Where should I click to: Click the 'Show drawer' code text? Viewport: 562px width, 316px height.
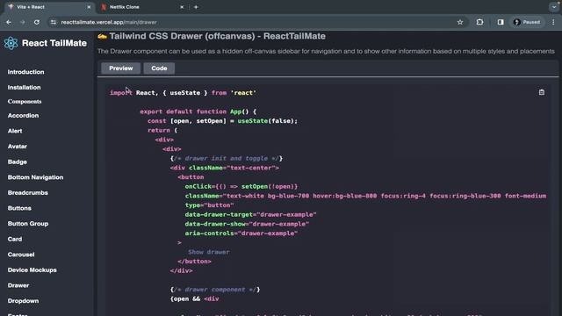pos(209,252)
